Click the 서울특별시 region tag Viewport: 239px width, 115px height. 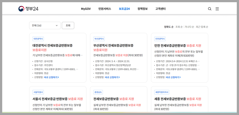(x=38, y=92)
